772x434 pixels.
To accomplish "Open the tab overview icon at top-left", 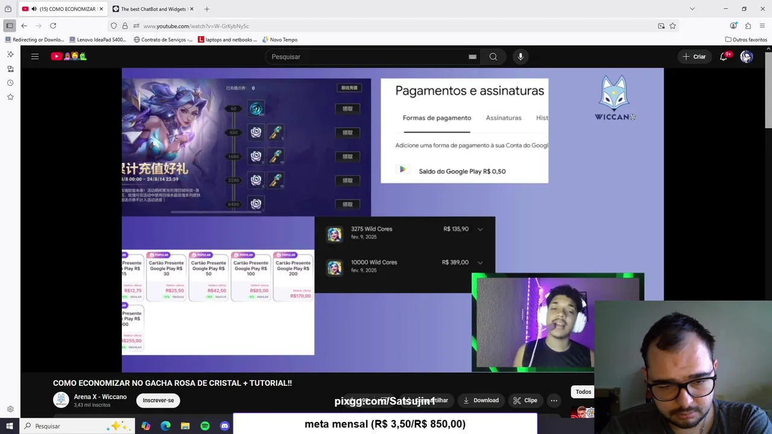I will [8, 9].
